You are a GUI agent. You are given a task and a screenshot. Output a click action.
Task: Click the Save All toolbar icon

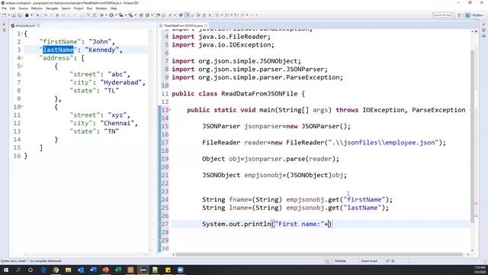(19, 15)
